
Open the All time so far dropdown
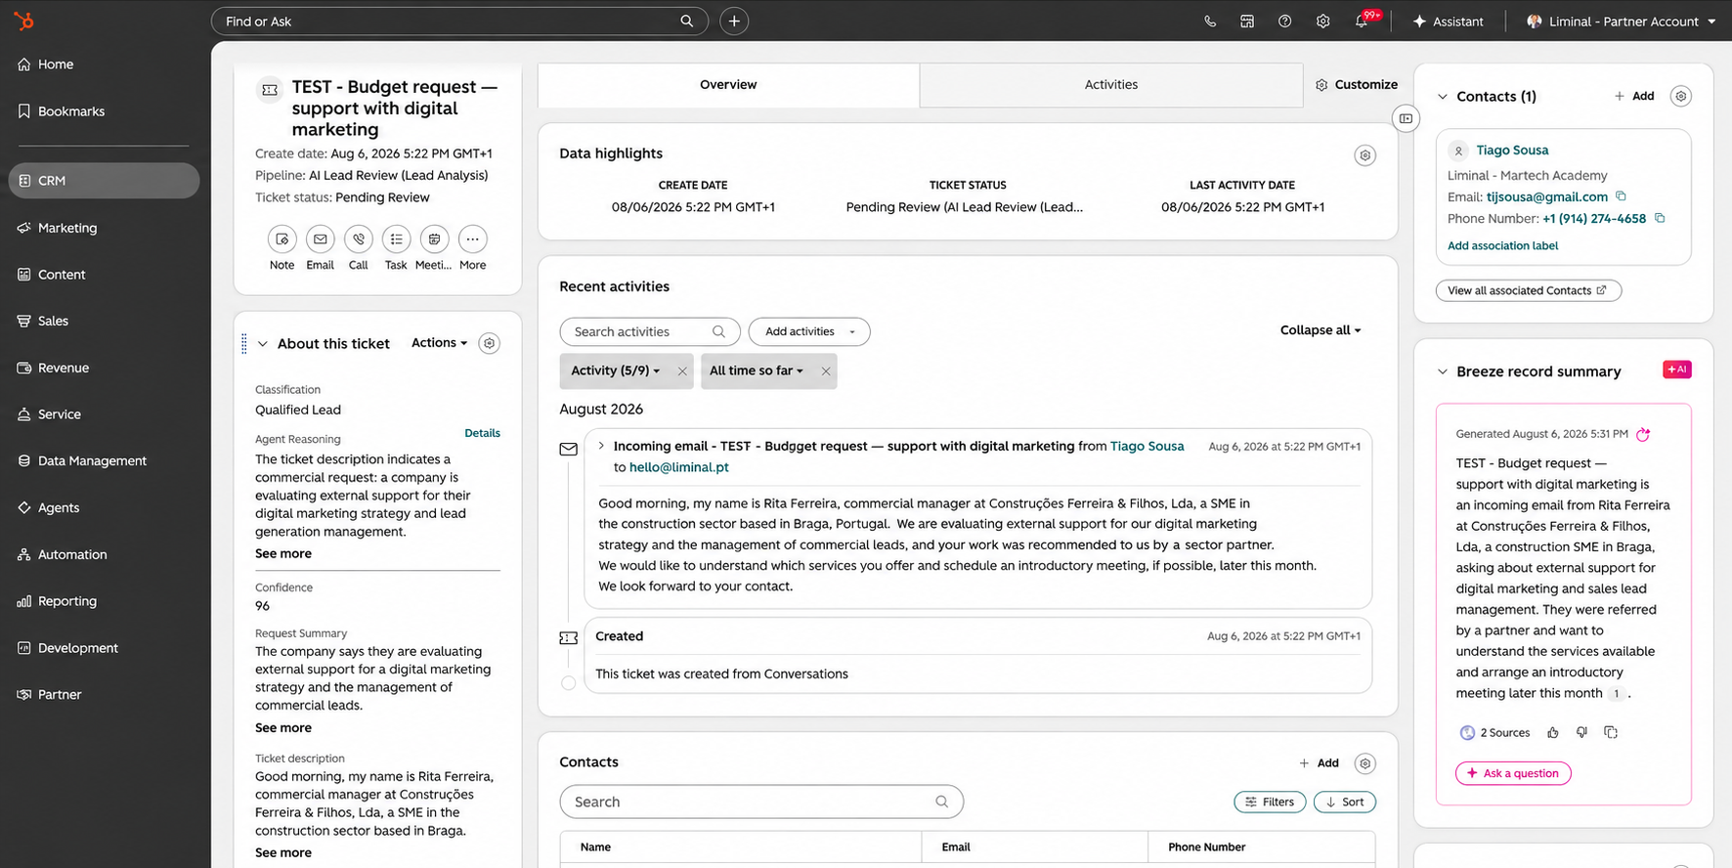tap(757, 371)
